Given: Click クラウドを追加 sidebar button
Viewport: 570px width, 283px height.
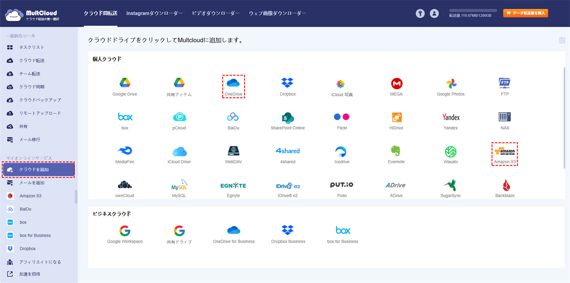Looking at the screenshot, I should 38,170.
